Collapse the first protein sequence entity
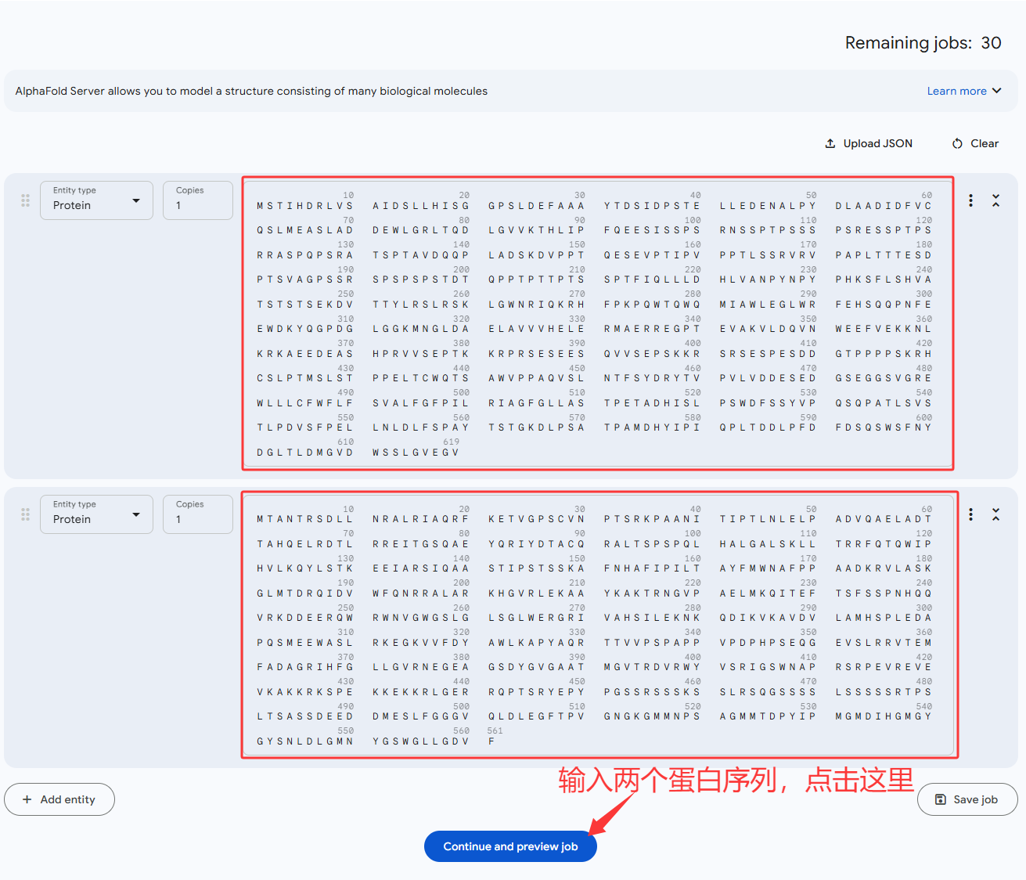Image resolution: width=1026 pixels, height=880 pixels. click(x=995, y=200)
